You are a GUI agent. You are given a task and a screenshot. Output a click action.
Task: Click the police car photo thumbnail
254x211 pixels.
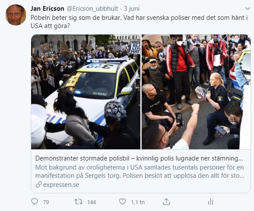tap(86, 92)
